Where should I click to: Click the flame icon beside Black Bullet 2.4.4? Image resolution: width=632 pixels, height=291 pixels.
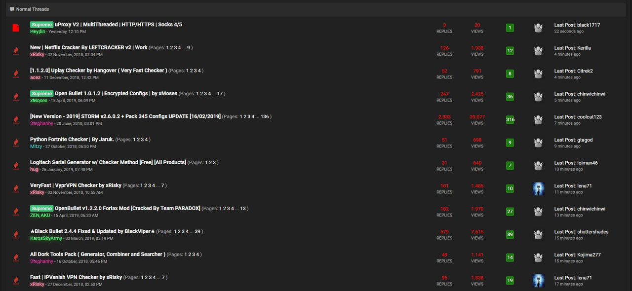(16, 235)
